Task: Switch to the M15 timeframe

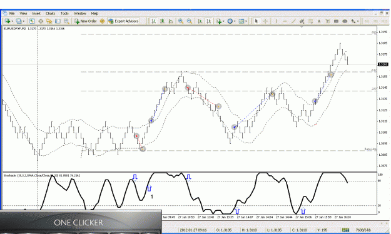Action: click(x=384, y=21)
